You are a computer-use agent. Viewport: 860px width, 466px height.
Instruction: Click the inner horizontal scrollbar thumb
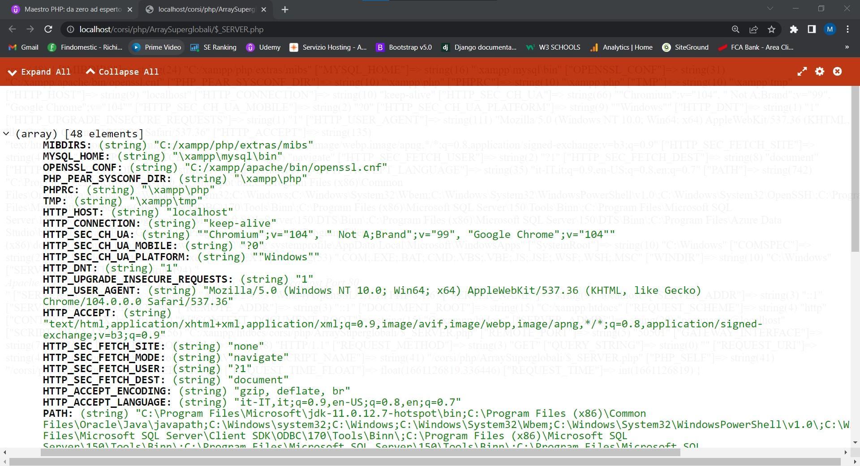[361, 452]
